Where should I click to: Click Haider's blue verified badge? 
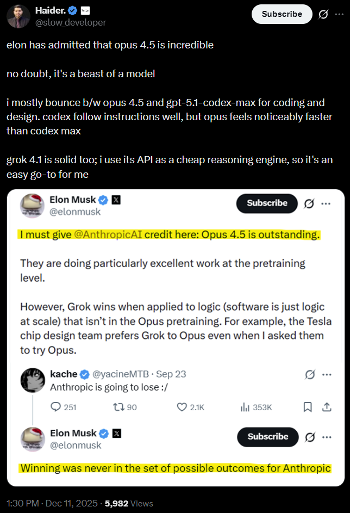72,10
